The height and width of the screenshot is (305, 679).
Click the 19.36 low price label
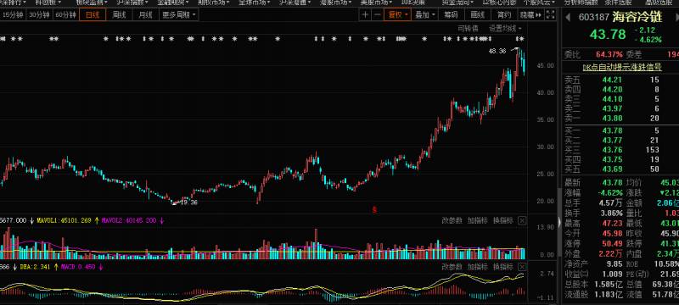188,202
